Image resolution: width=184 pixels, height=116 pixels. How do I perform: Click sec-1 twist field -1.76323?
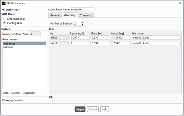121,38
